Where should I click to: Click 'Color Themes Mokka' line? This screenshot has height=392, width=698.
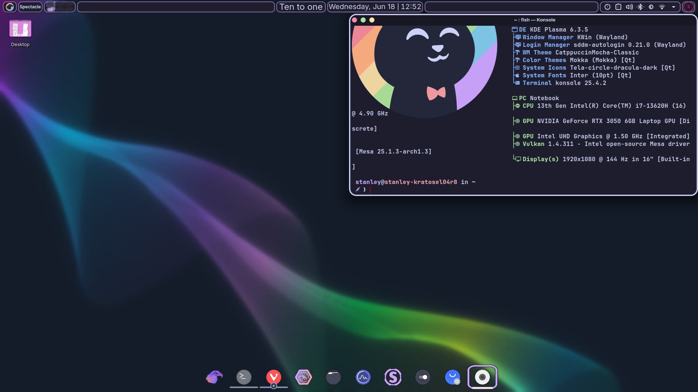click(x=574, y=60)
